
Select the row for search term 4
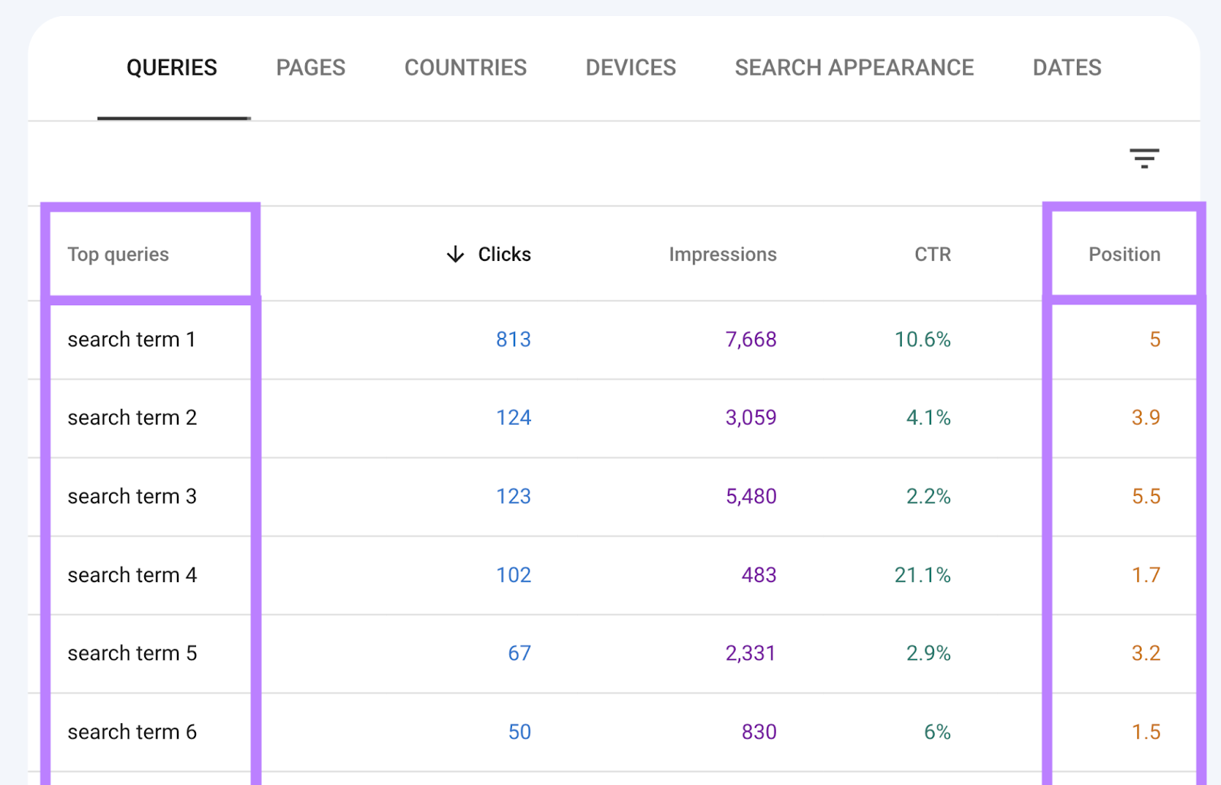click(132, 575)
